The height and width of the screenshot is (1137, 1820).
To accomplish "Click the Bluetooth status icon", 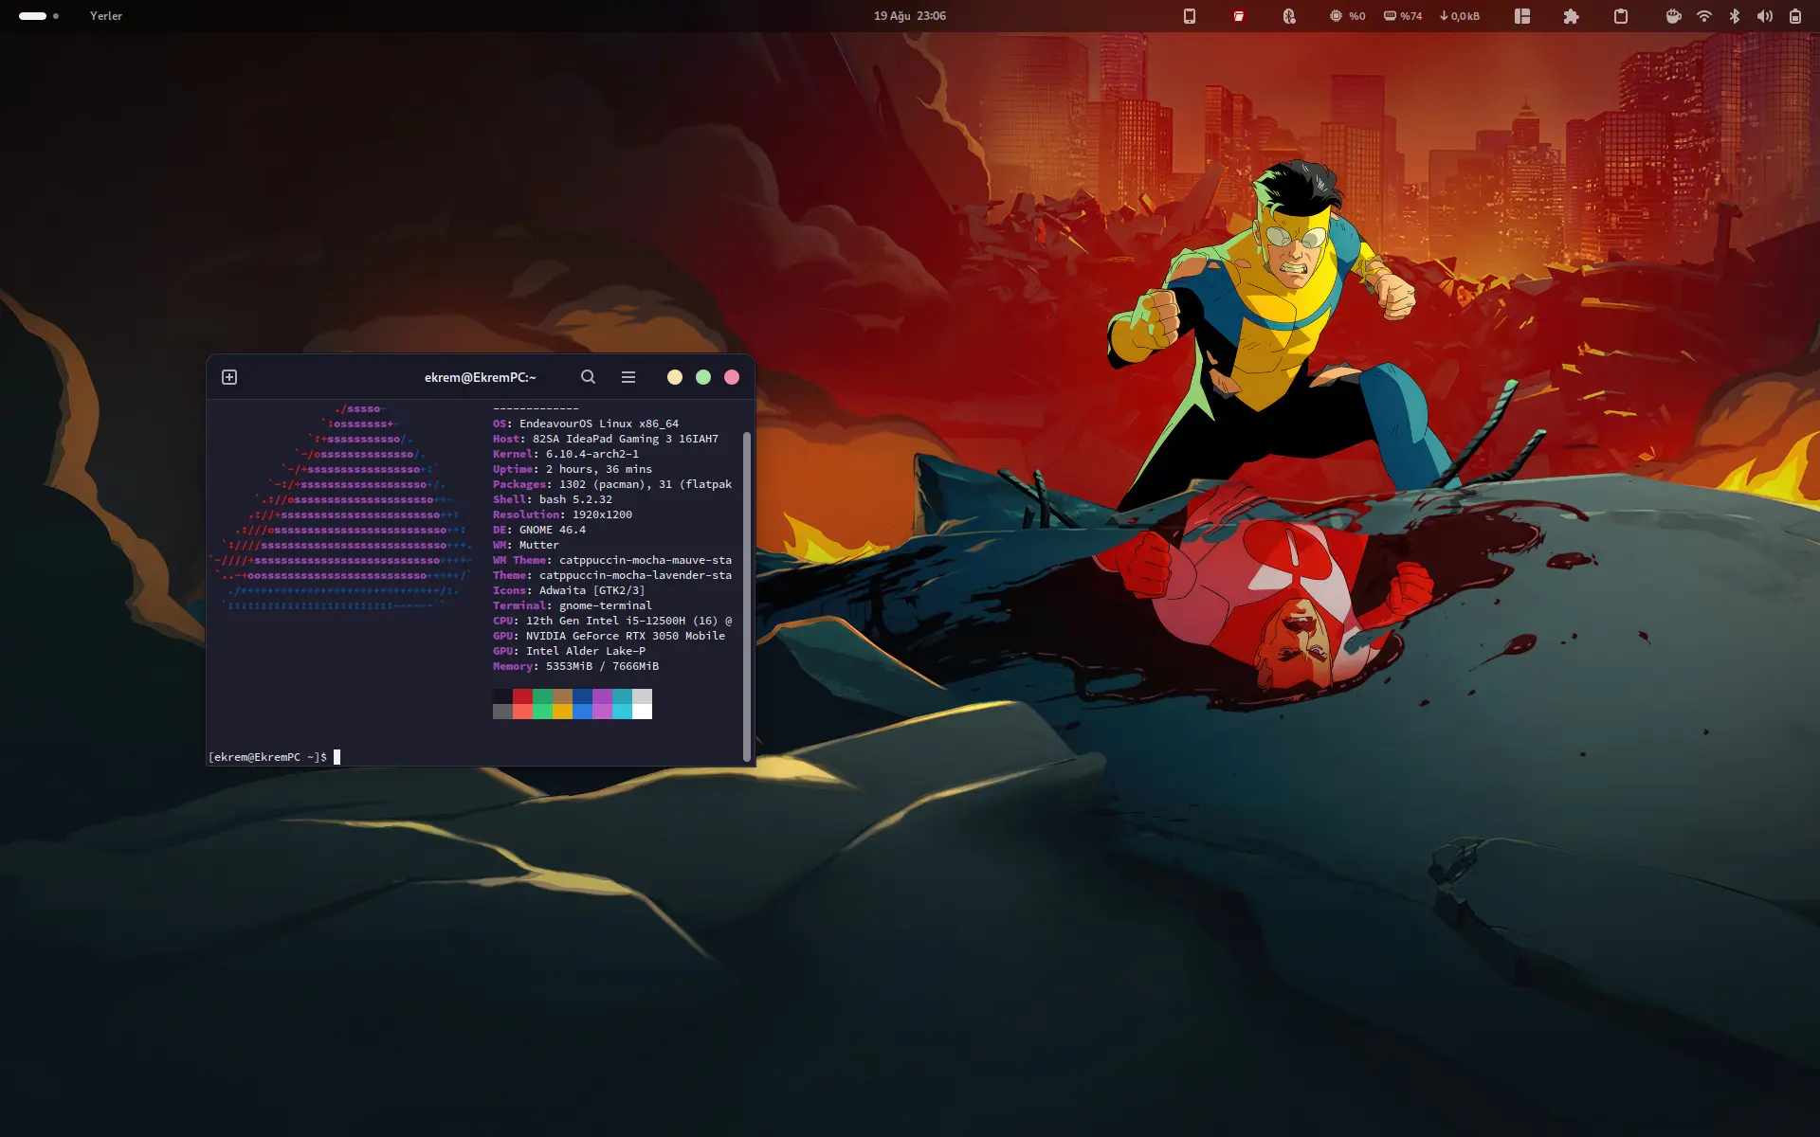I will click(1735, 16).
